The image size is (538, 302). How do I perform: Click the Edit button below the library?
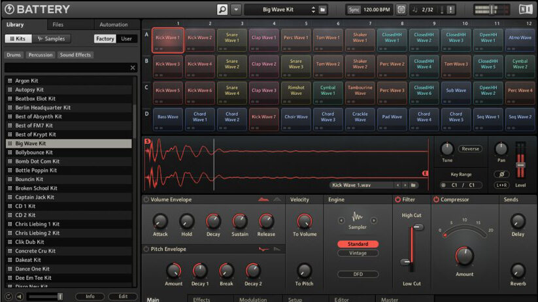click(123, 296)
